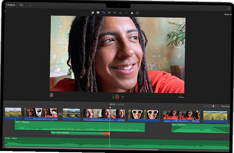Open the Color Balance tool
Viewport: 234px width, 153px height.
(92, 12)
